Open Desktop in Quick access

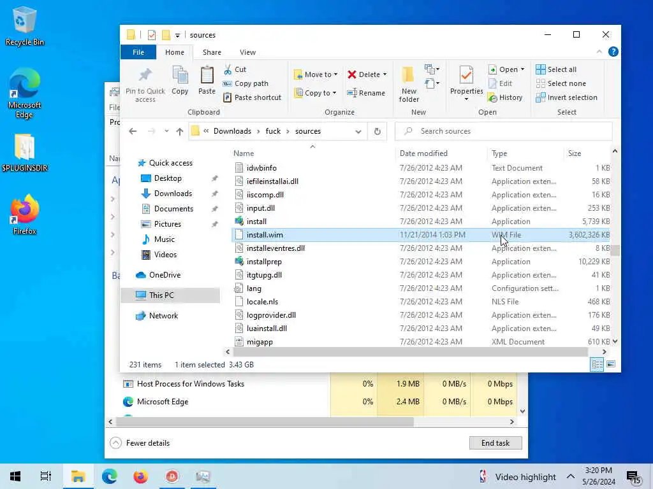168,178
